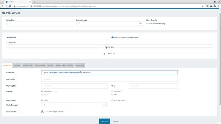Switch to the Networking tab

[27, 66]
